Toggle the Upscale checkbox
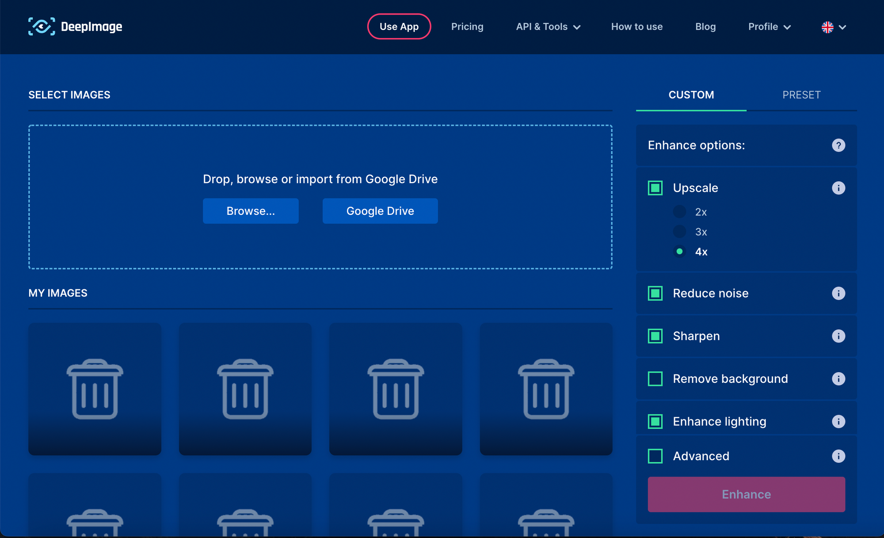Image resolution: width=884 pixels, height=538 pixels. (x=655, y=188)
